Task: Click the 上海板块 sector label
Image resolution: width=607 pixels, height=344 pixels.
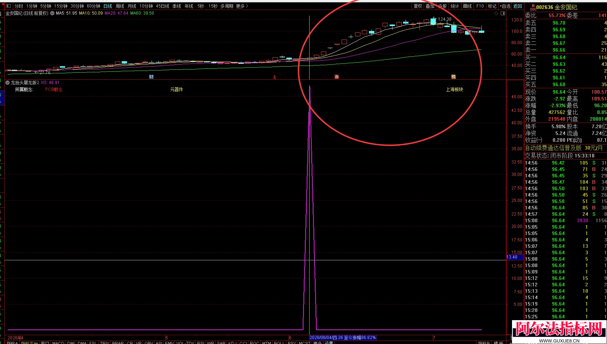Action: point(454,89)
